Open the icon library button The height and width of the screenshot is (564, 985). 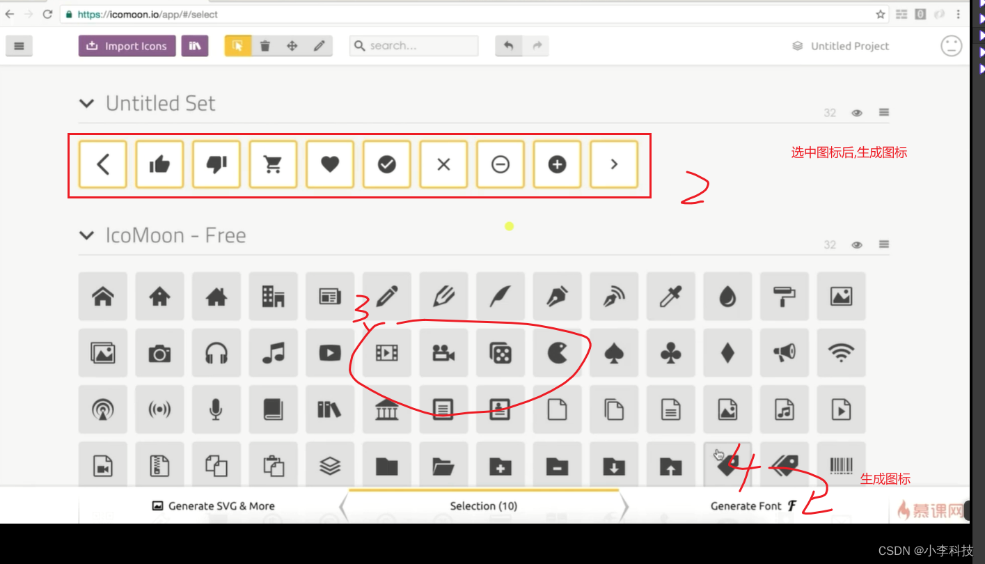click(195, 46)
